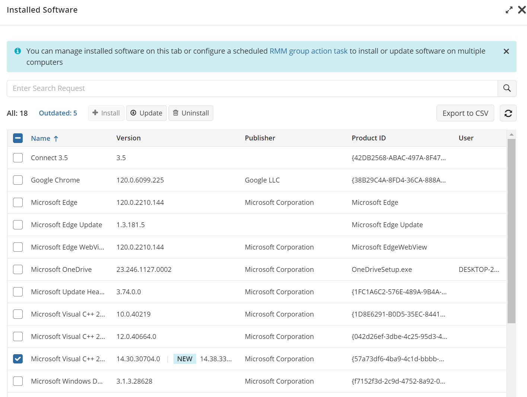Viewport: 527px width, 397px height.
Task: Sort by Name column
Action: coord(45,139)
